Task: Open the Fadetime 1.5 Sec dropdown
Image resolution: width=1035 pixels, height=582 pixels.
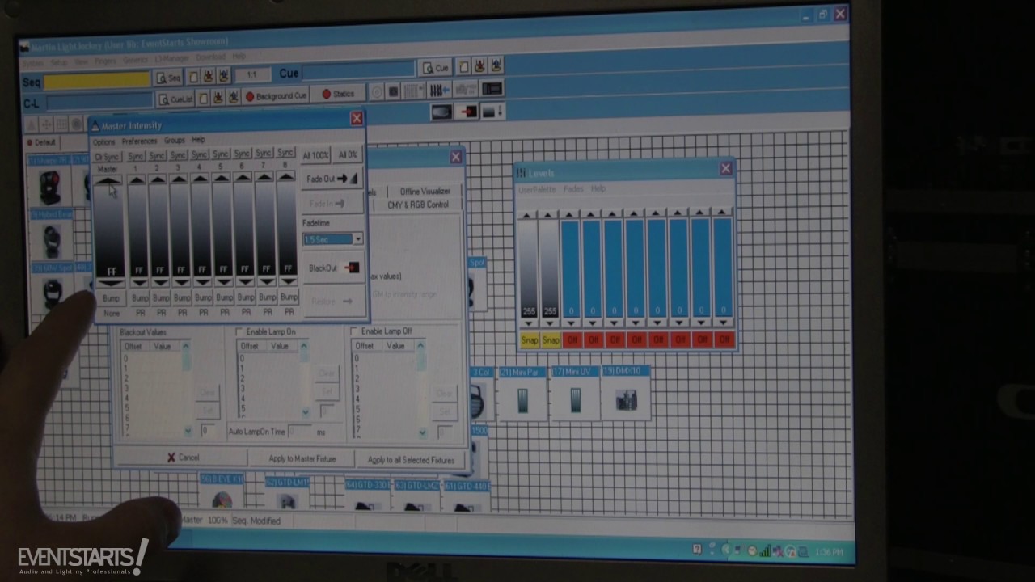Action: coord(357,239)
